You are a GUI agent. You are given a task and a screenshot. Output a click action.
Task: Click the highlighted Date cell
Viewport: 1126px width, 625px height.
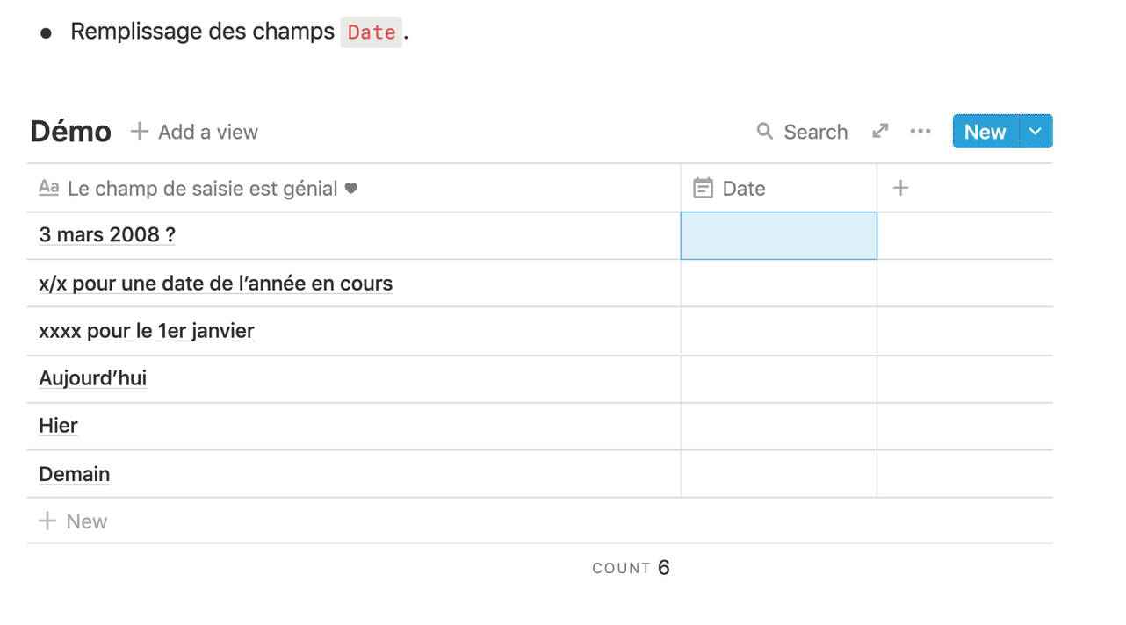pos(778,235)
